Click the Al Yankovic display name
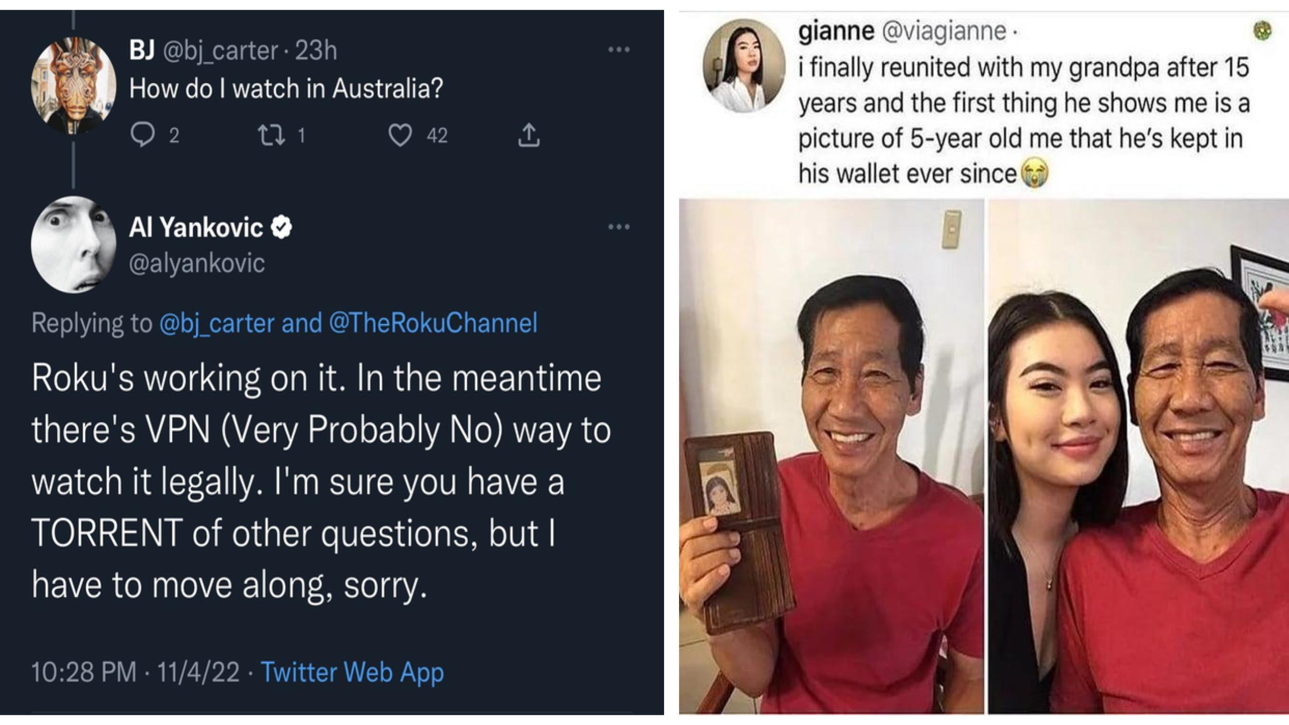This screenshot has width=1289, height=725. coord(196,227)
